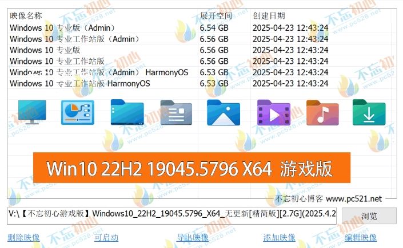Viewport: 403px width, 248px height.
Task: Open the Control Panel icon
Action: click(x=78, y=112)
